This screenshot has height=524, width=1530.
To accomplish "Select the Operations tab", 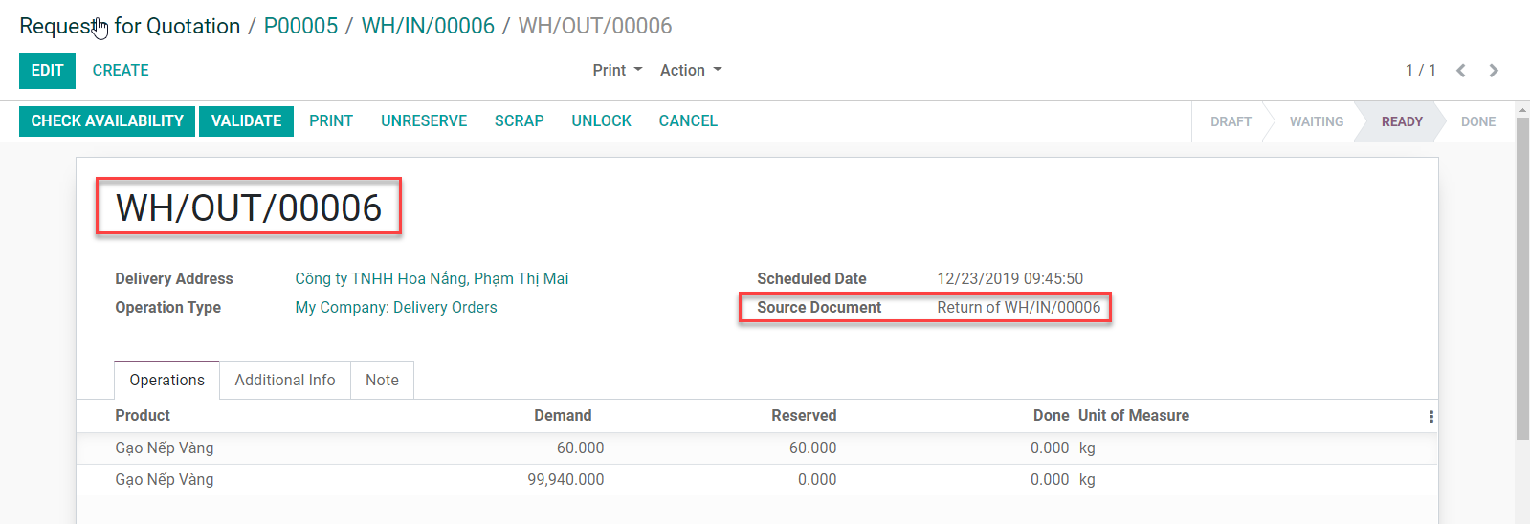I will [x=166, y=381].
